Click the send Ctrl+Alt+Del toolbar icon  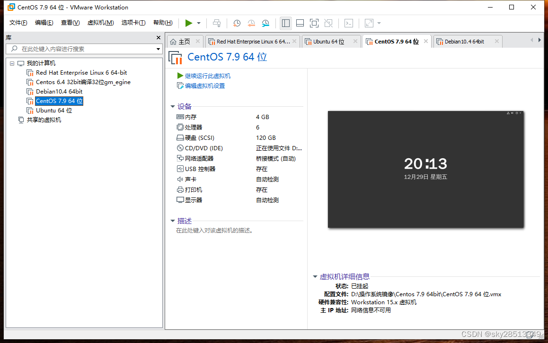[217, 23]
